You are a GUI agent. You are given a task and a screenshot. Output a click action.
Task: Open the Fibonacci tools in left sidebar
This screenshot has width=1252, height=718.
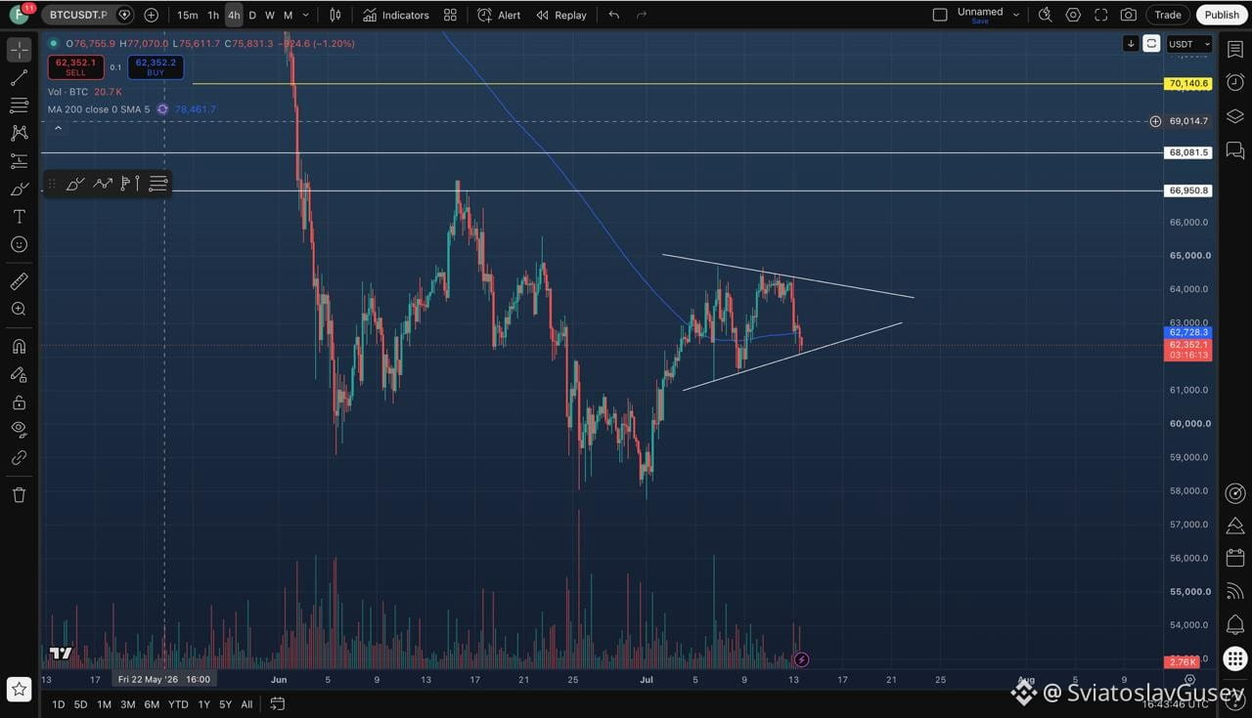(19, 106)
